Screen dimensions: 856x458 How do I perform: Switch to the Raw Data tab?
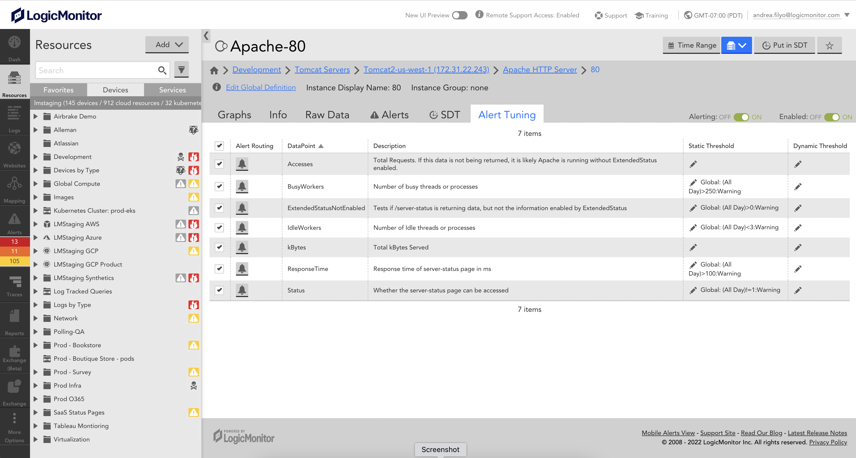tap(327, 115)
